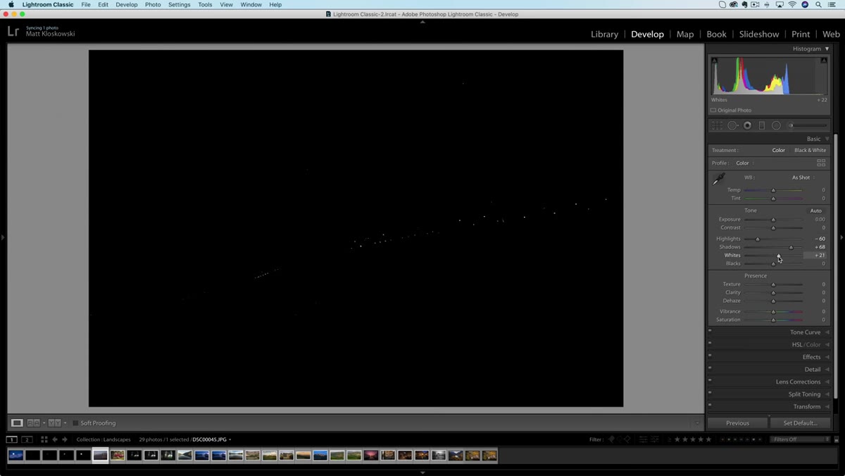Collapse the Basic panel

[827, 139]
